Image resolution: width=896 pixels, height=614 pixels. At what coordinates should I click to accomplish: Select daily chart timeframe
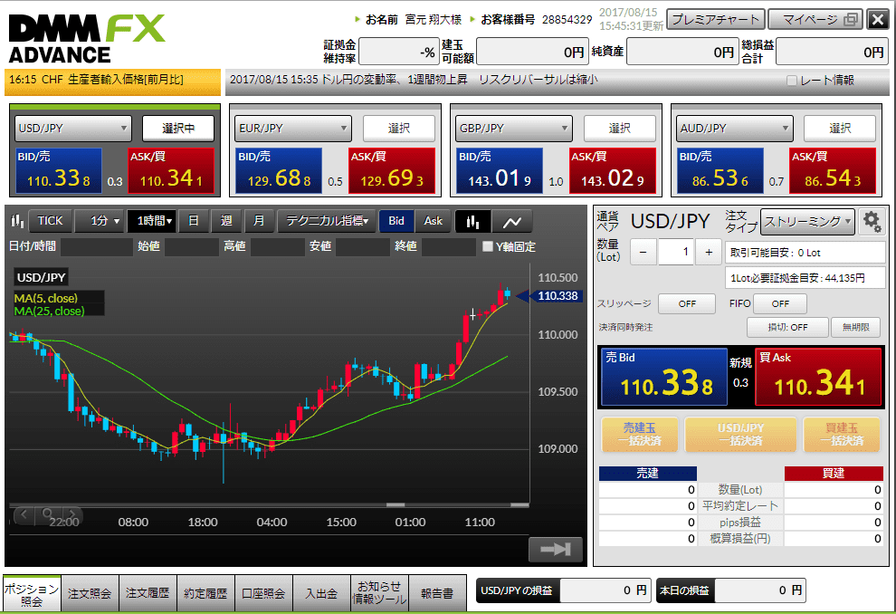click(x=194, y=221)
